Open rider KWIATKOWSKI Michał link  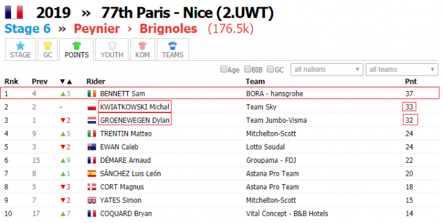click(135, 107)
